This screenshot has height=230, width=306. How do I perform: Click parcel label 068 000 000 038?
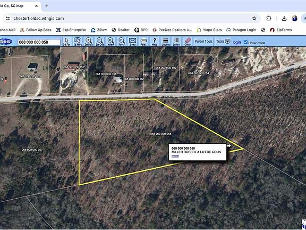(106, 74)
